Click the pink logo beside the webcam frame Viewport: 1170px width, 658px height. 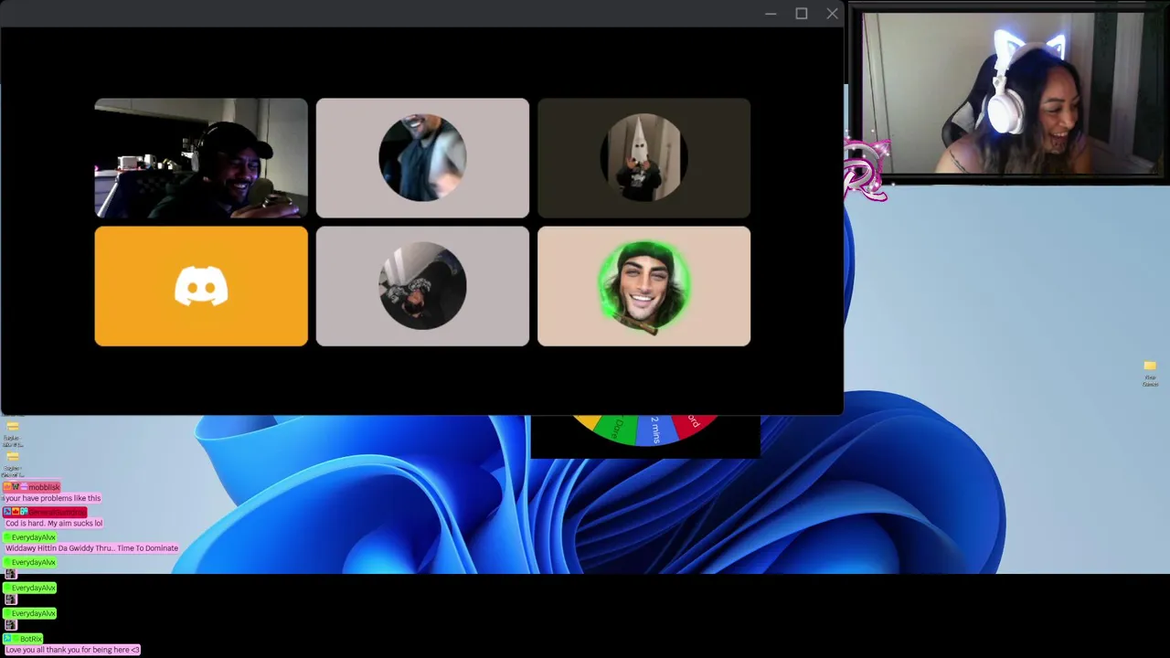tap(867, 169)
